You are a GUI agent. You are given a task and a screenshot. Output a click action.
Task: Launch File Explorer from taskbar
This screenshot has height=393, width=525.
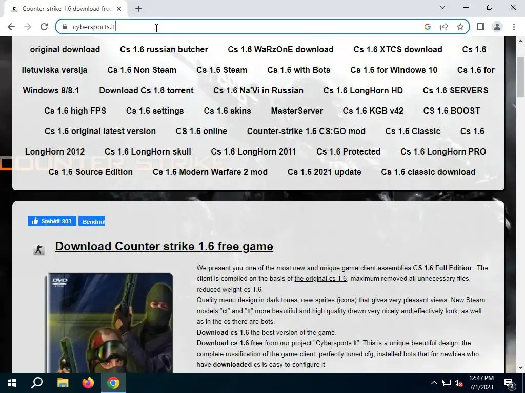coord(63,383)
